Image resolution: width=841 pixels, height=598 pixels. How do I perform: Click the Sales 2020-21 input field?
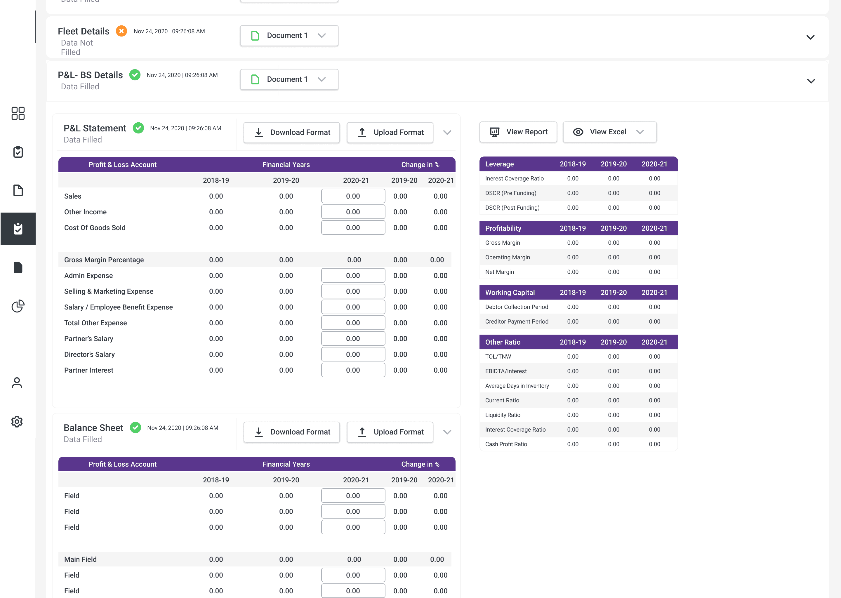pyautogui.click(x=353, y=196)
